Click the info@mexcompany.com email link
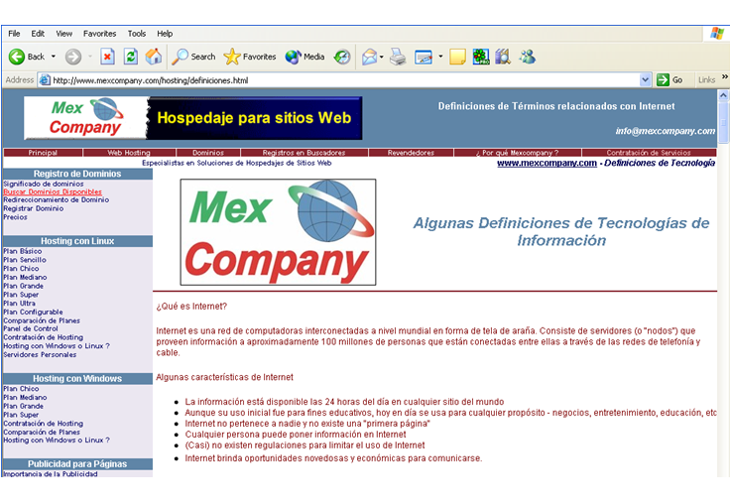Image resolution: width=730 pixels, height=504 pixels. 666,131
